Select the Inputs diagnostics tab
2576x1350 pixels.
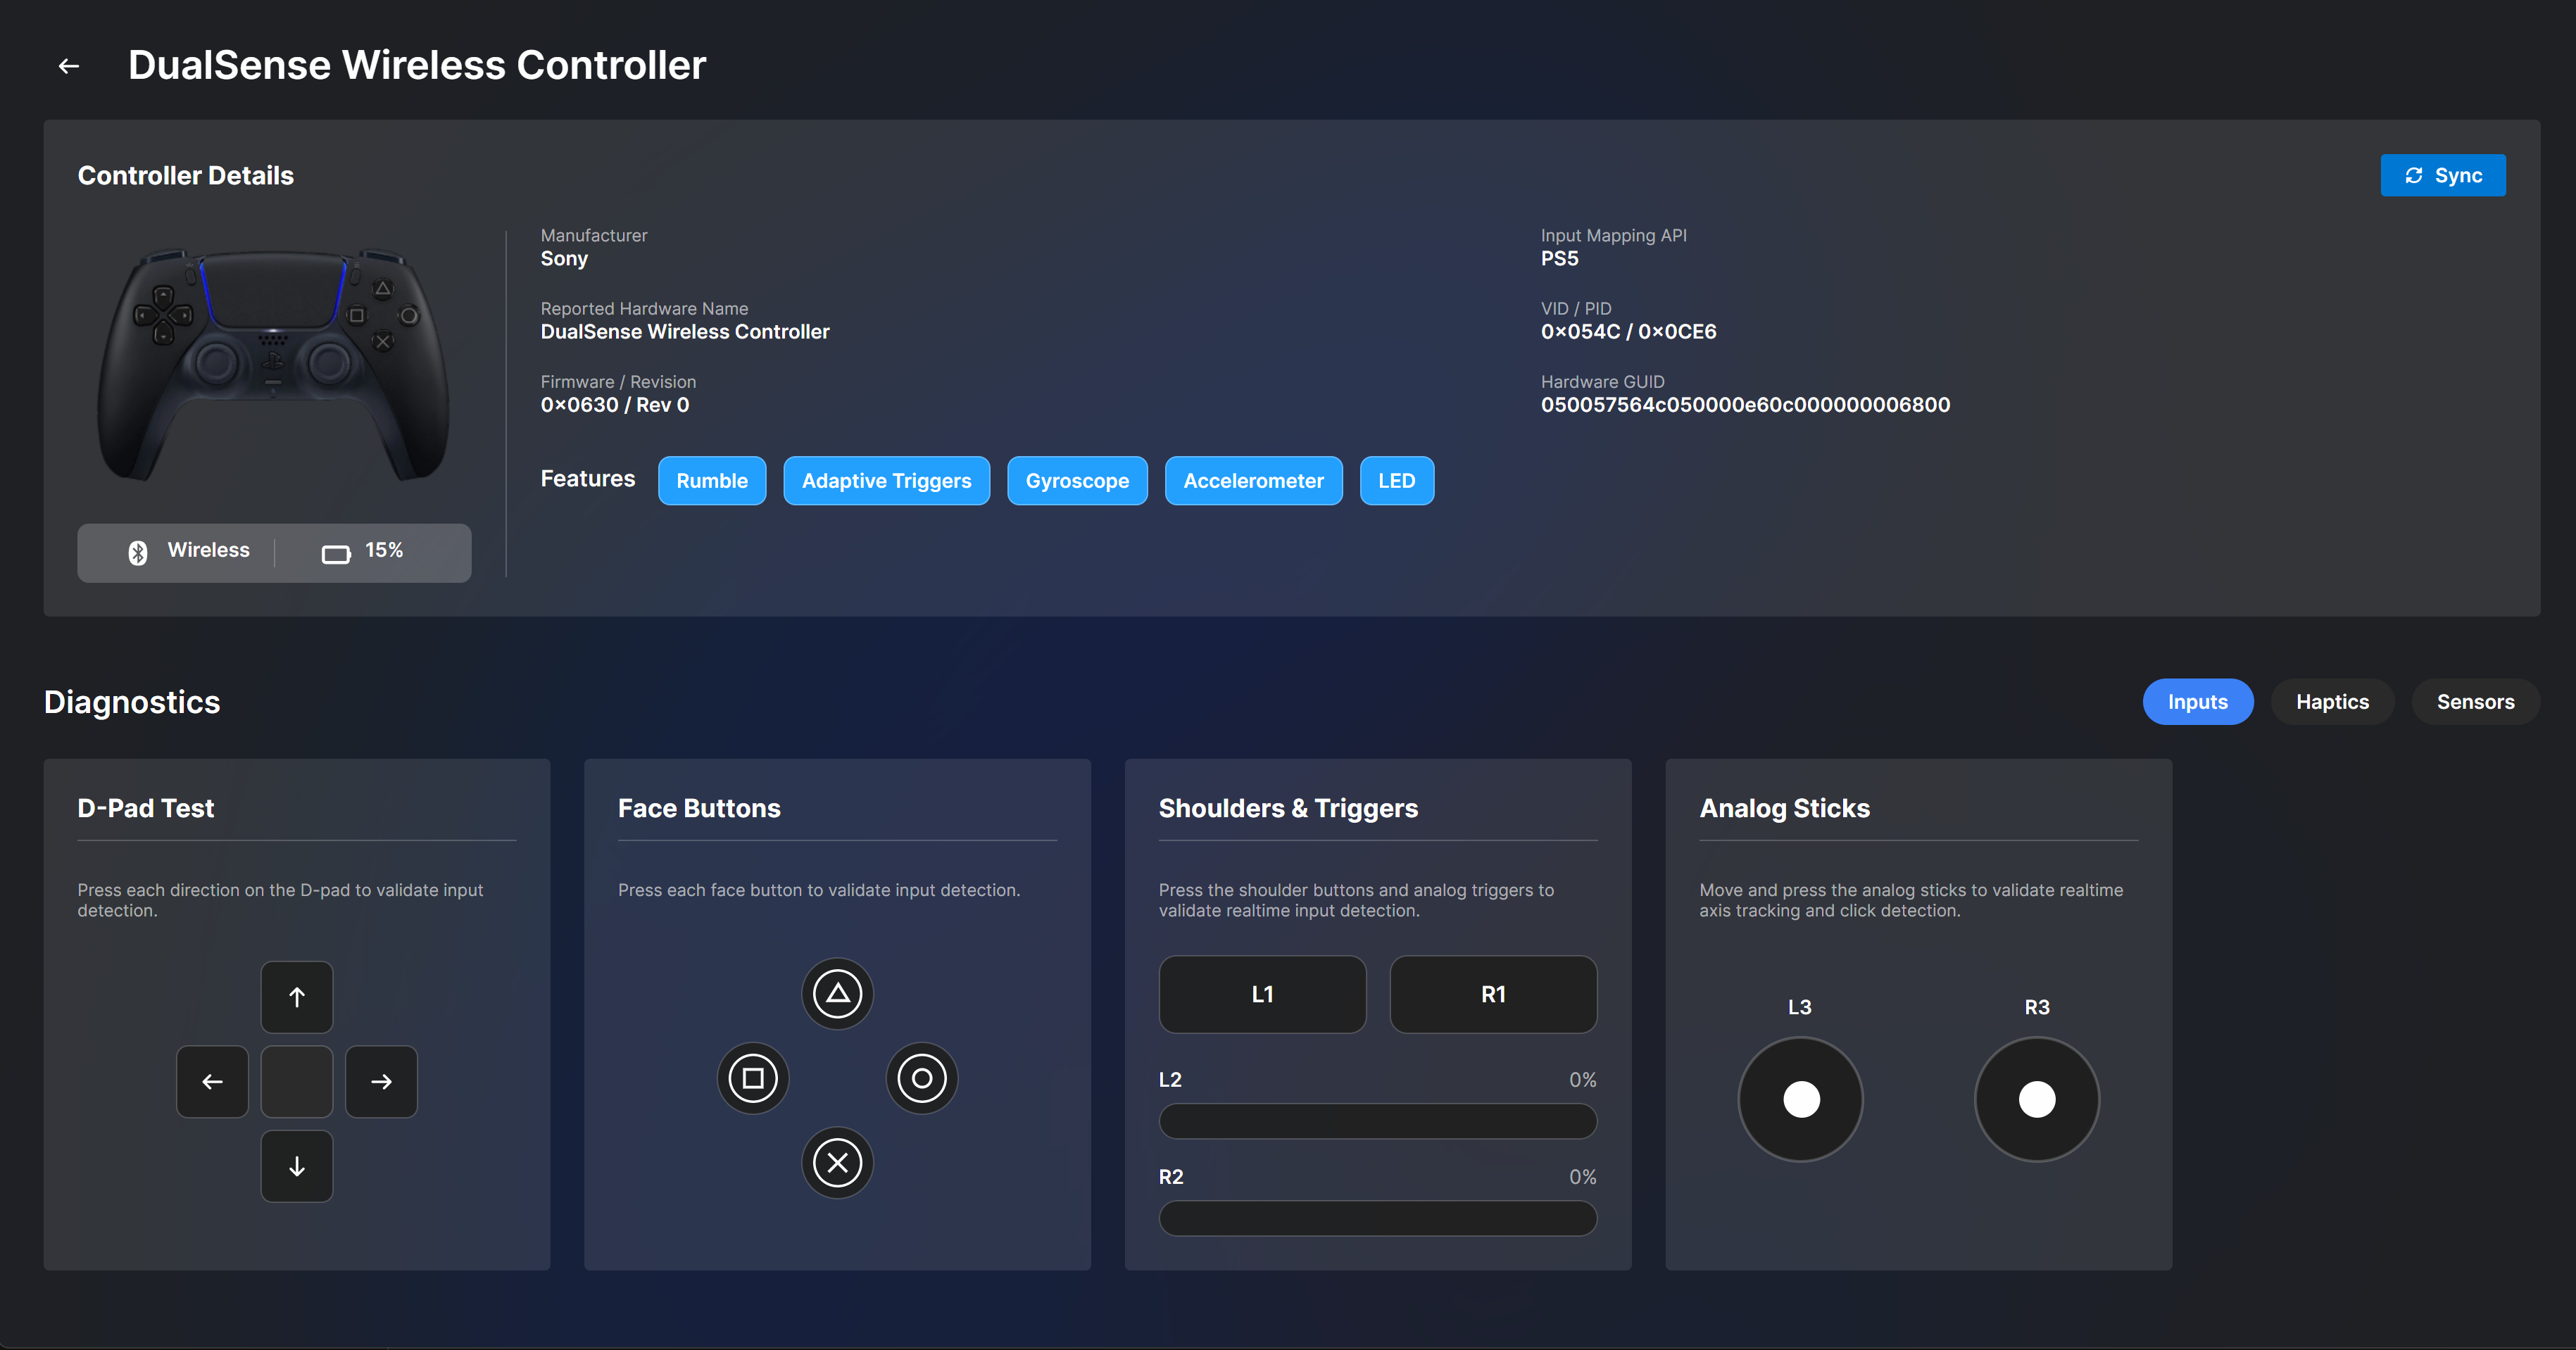(2198, 702)
